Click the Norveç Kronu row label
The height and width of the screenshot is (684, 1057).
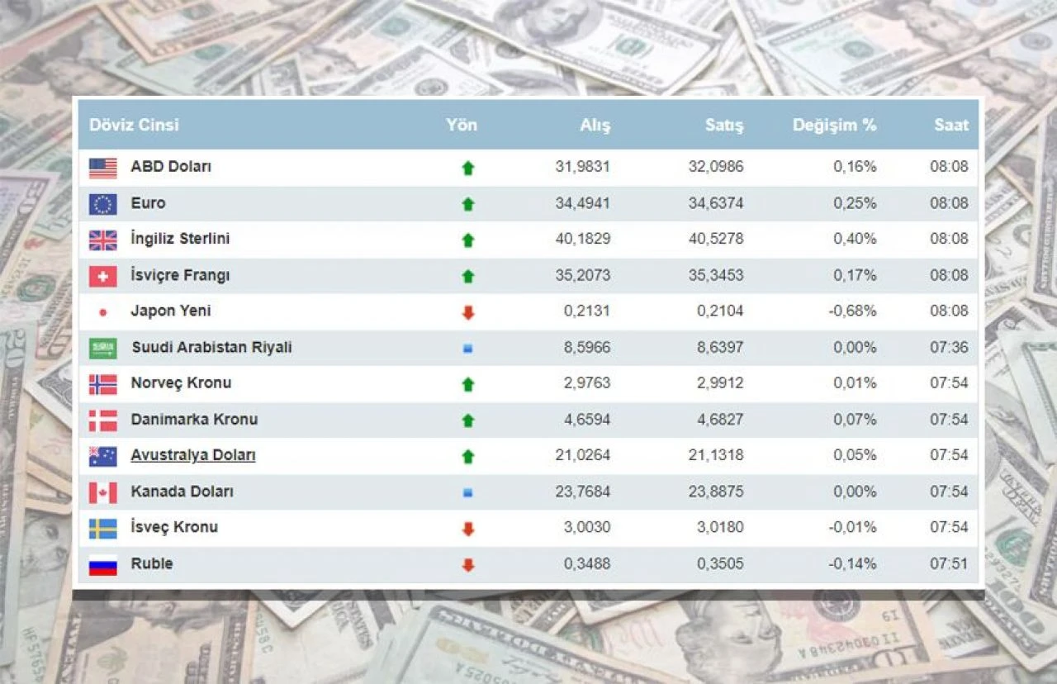pos(181,383)
